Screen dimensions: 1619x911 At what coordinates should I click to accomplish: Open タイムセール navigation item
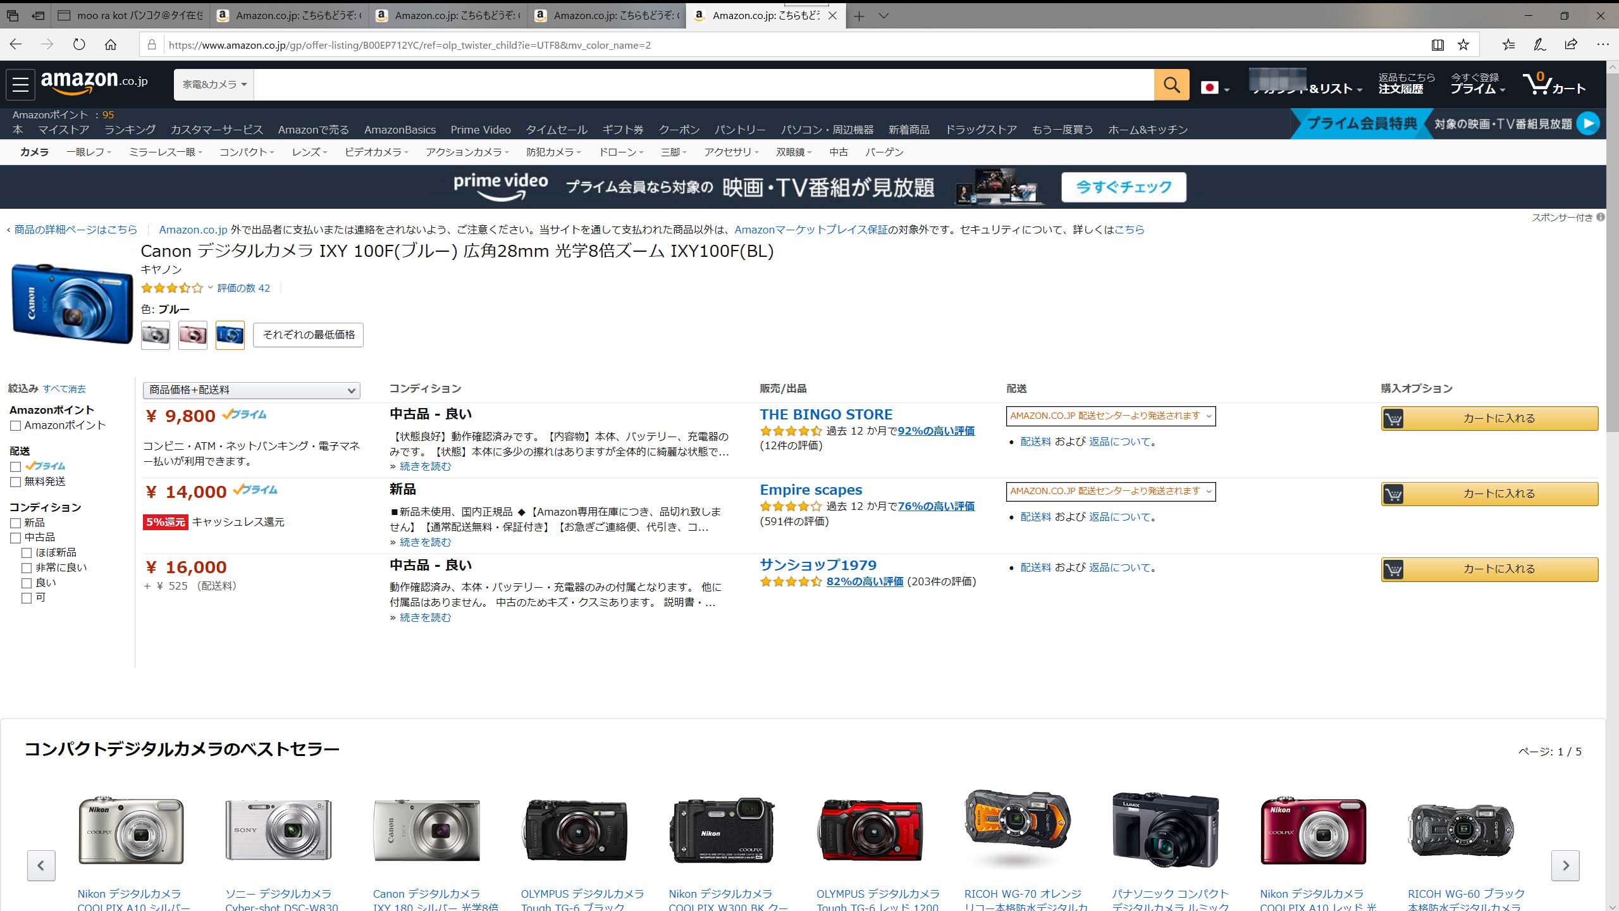[x=557, y=130]
